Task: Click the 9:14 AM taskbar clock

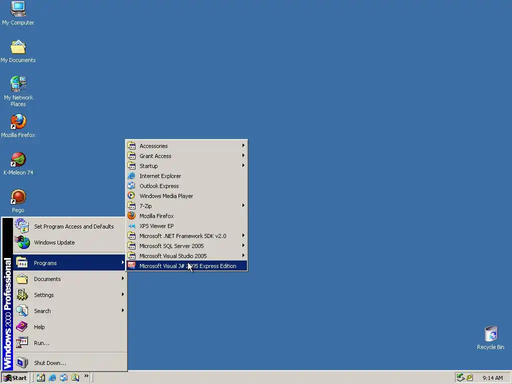Action: [x=492, y=378]
